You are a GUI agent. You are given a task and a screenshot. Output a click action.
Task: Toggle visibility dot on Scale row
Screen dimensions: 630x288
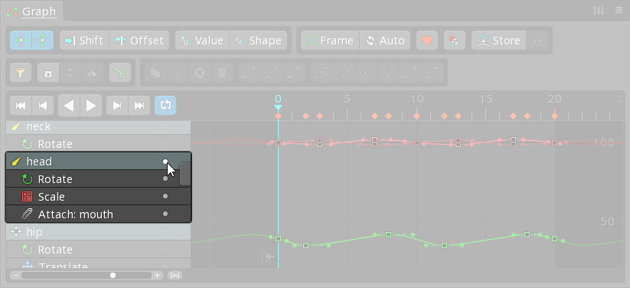tap(165, 196)
